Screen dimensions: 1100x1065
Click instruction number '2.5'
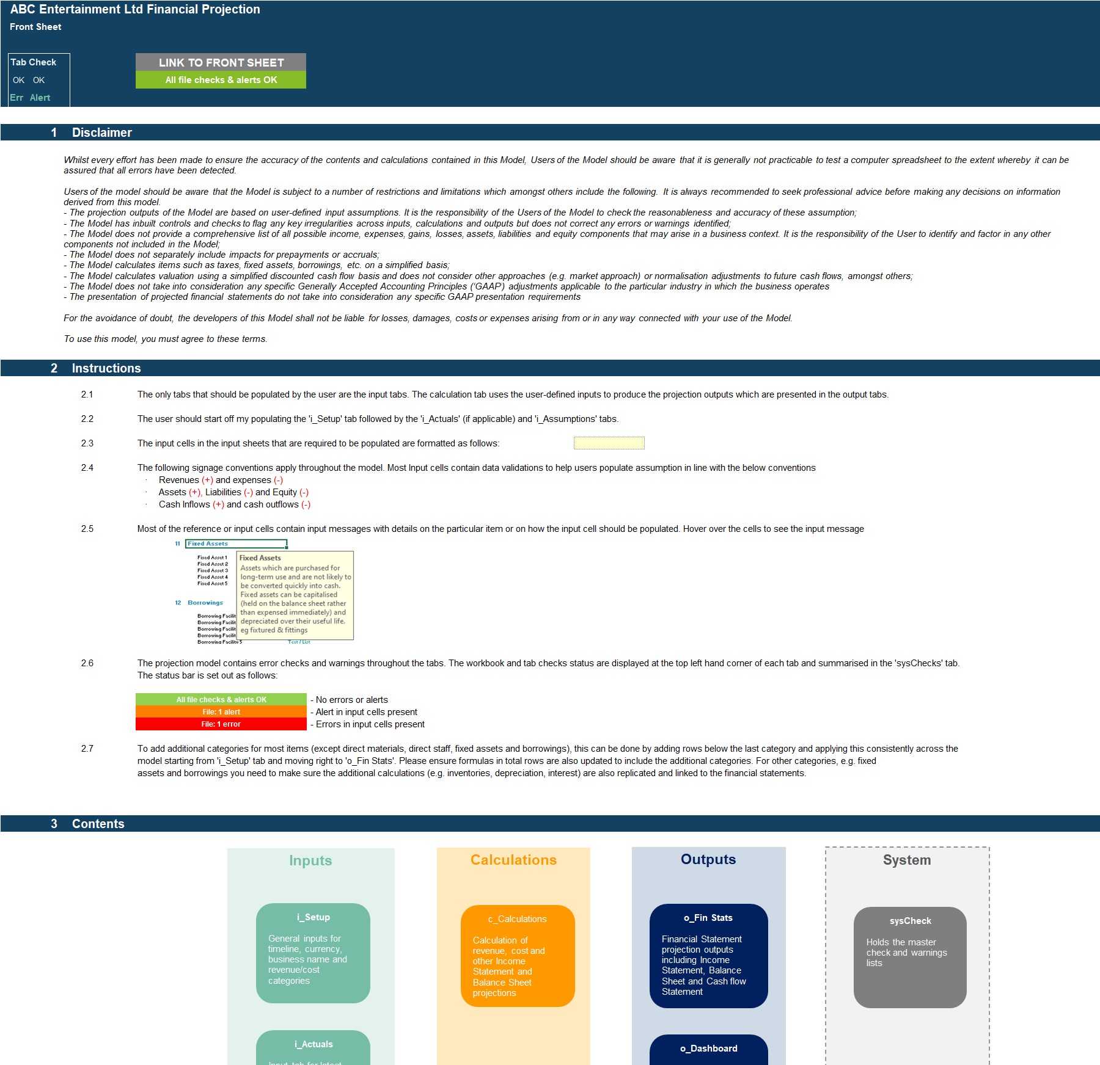(x=87, y=529)
